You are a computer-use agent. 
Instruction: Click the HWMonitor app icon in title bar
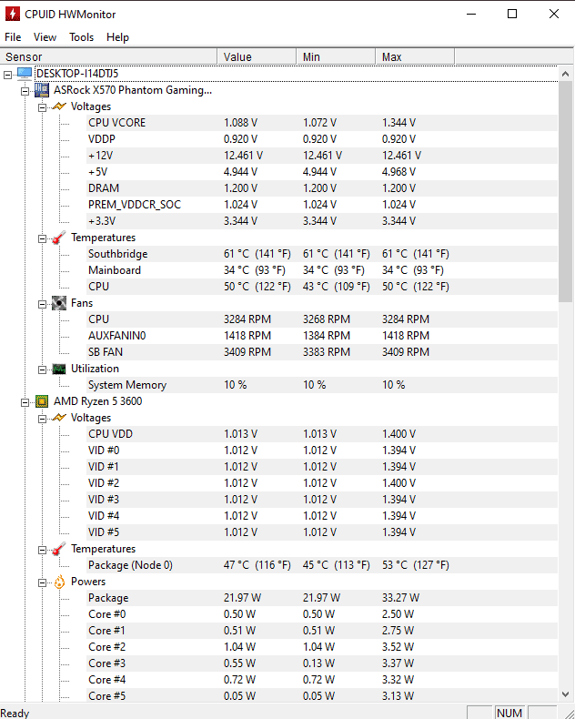[13, 14]
